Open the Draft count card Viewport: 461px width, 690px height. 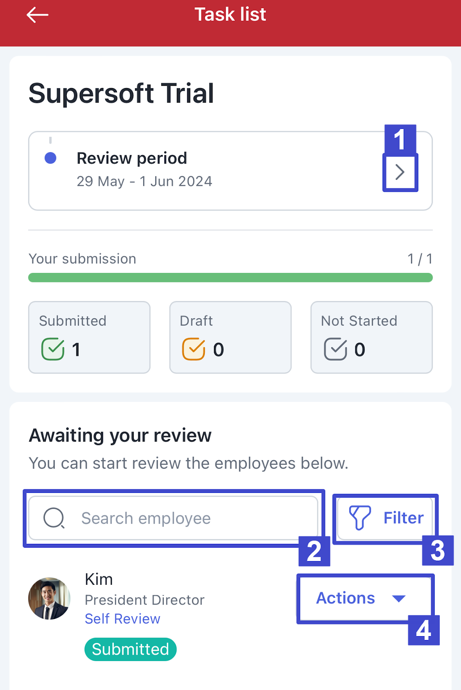230,337
